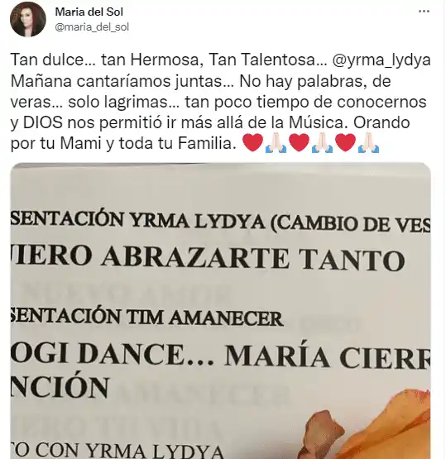The image size is (446, 459).
Task: Click the tweet text starting 'Tan dulce'
Action: (x=221, y=102)
